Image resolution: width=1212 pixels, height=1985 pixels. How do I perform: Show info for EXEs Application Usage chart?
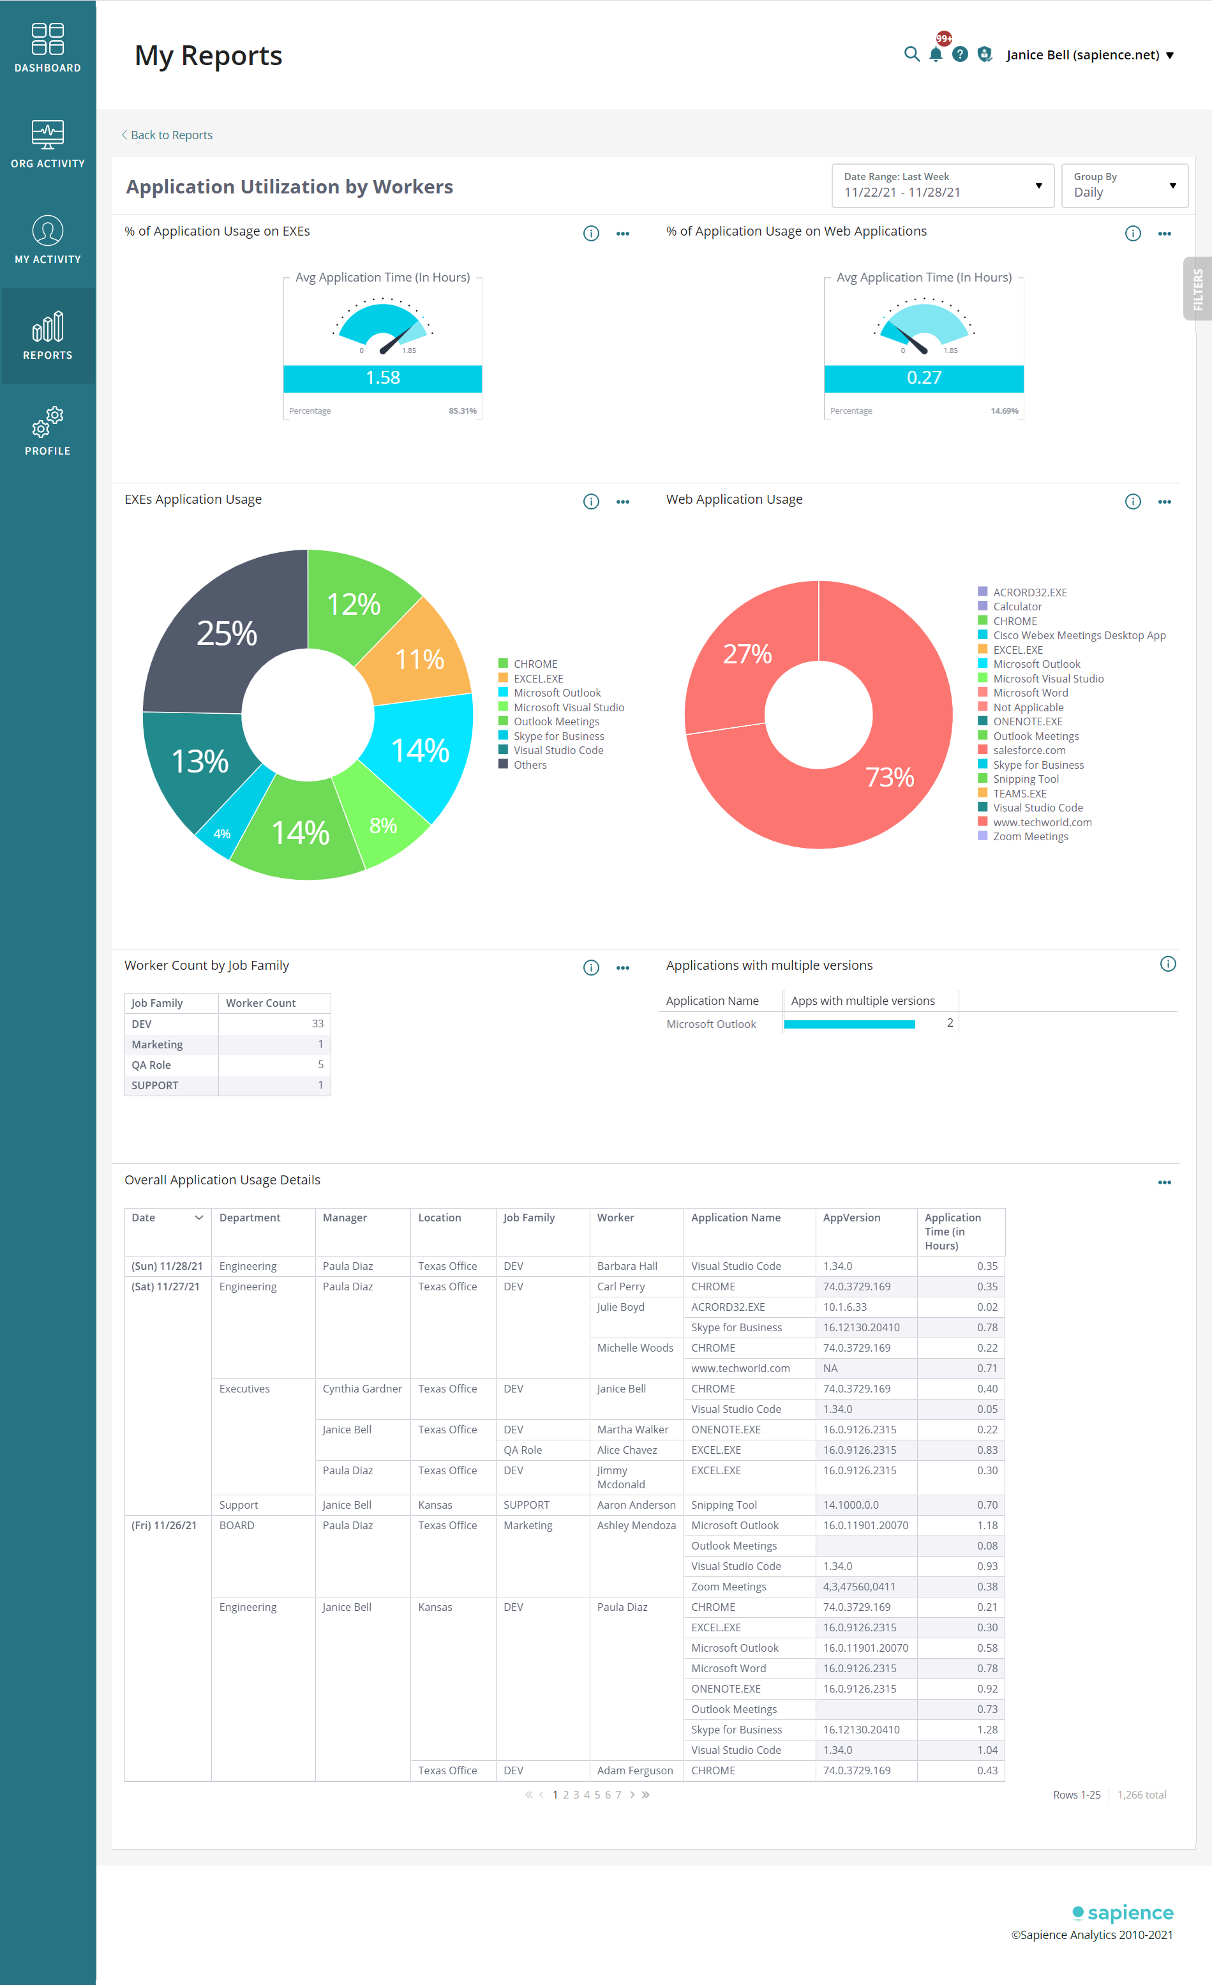(x=591, y=502)
